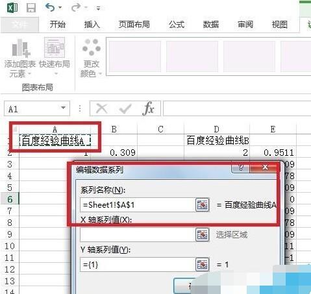Click range selector icon for 系列名称
This screenshot has width=311, height=294.
coord(202,204)
